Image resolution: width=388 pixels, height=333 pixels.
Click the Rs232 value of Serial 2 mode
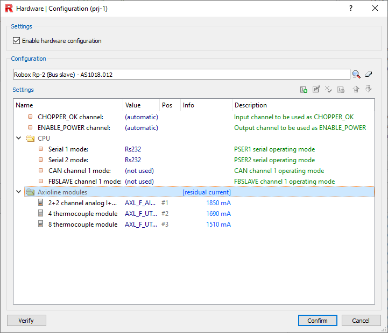pos(133,160)
